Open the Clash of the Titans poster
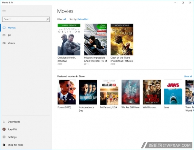 click(x=122, y=39)
